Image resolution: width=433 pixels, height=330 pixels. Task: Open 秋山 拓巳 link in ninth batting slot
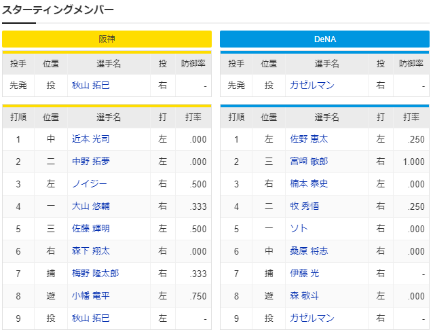pos(90,318)
